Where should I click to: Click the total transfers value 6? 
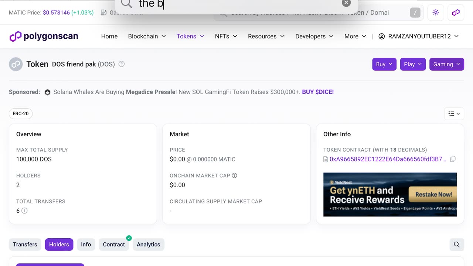pyautogui.click(x=18, y=211)
